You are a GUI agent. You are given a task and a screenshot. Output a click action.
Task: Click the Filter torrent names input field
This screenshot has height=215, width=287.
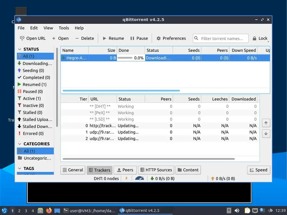[x=221, y=38]
